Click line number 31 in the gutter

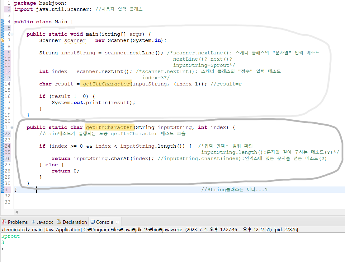(x=7, y=190)
